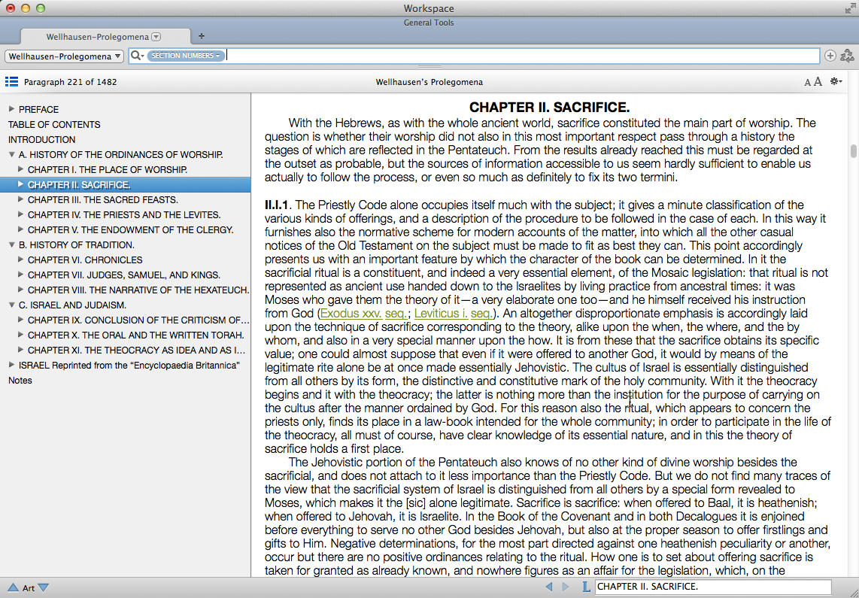Expand Chapter V. The Endowment of the Clergy
Image resolution: width=859 pixels, height=598 pixels.
click(x=21, y=229)
